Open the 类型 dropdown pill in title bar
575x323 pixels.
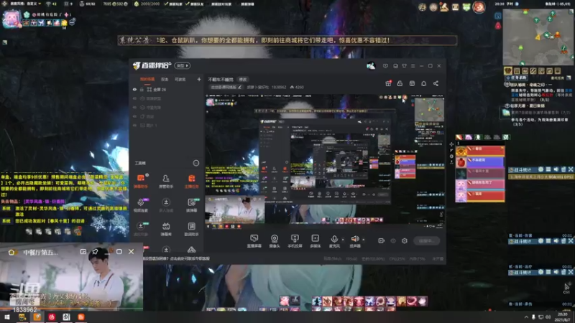pos(183,66)
